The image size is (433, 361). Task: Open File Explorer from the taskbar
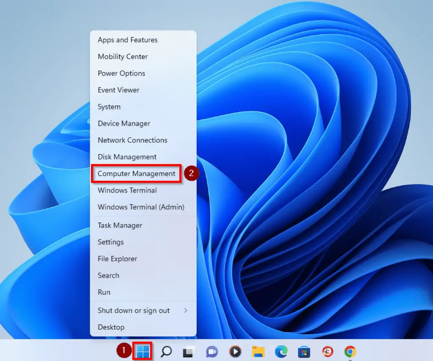pyautogui.click(x=258, y=351)
